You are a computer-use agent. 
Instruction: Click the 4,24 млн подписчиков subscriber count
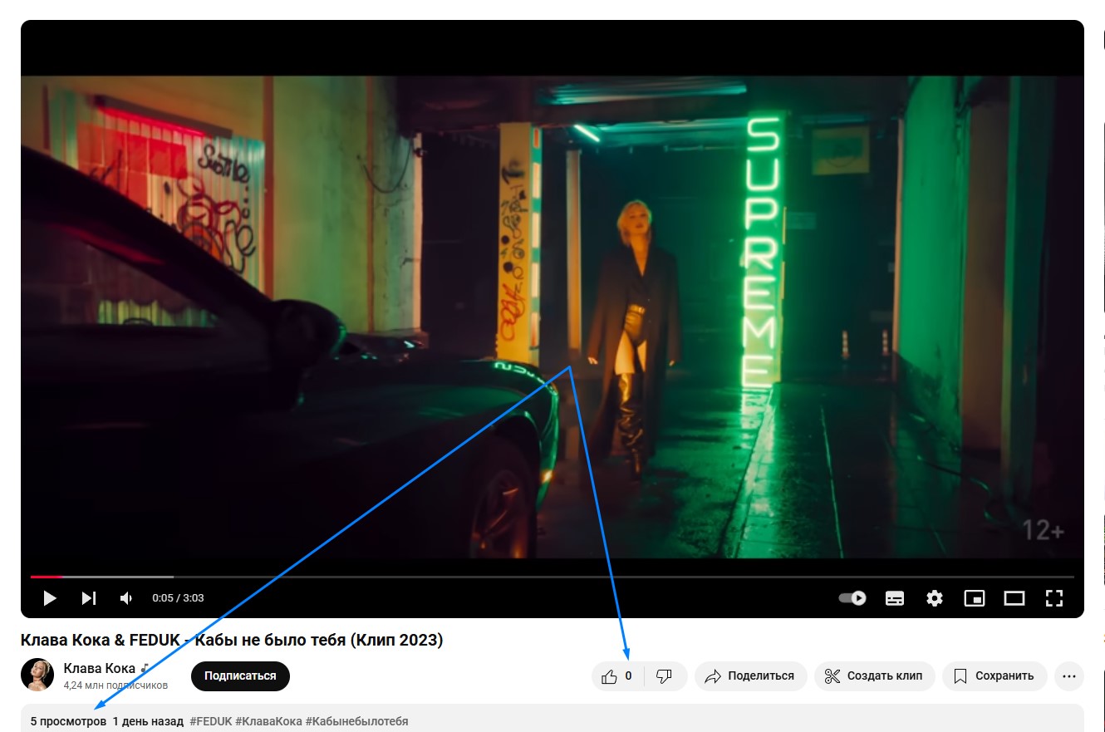[115, 685]
